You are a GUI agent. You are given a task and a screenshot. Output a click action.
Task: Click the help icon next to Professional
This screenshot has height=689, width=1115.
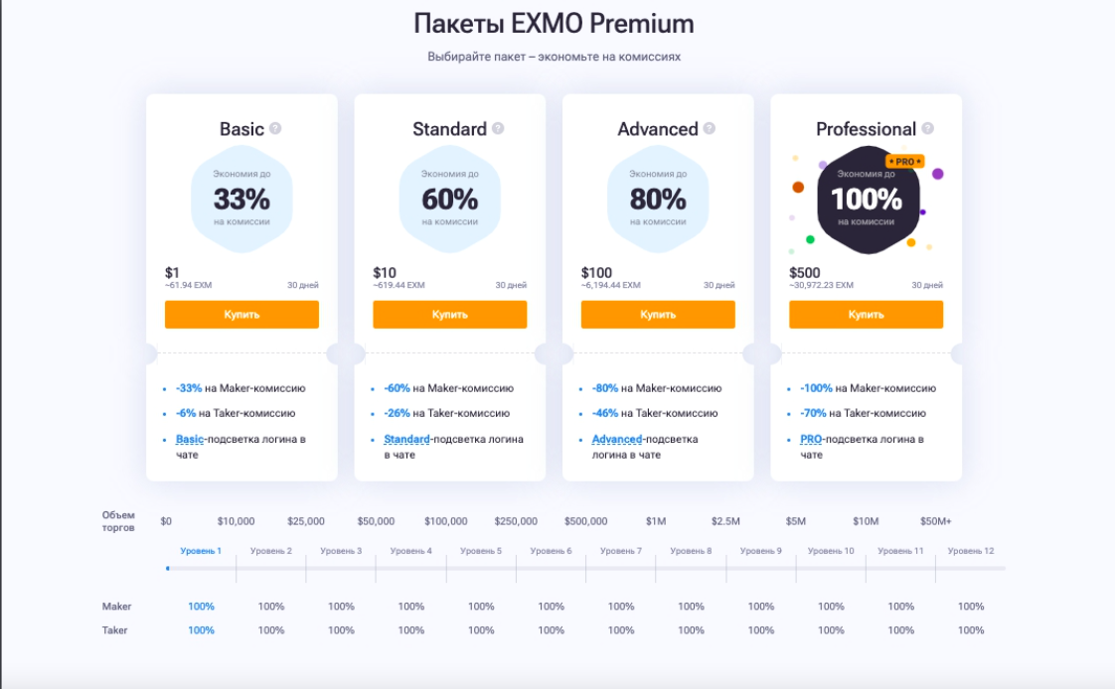(x=928, y=128)
